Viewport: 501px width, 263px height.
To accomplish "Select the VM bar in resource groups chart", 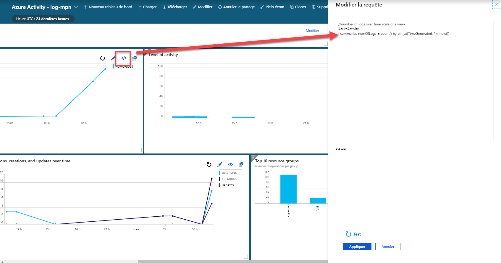I will (318, 201).
